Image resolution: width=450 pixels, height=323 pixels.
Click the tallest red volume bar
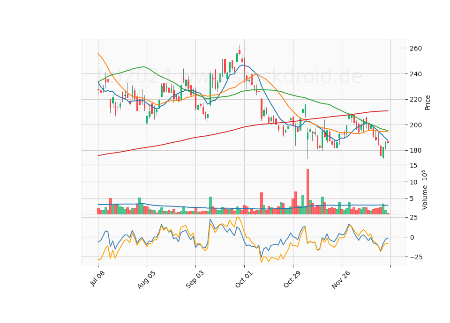pos(307,192)
